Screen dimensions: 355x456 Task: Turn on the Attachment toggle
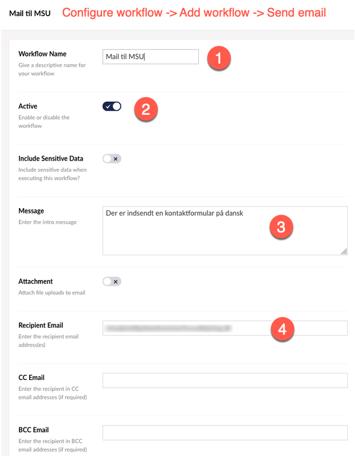pos(112,282)
